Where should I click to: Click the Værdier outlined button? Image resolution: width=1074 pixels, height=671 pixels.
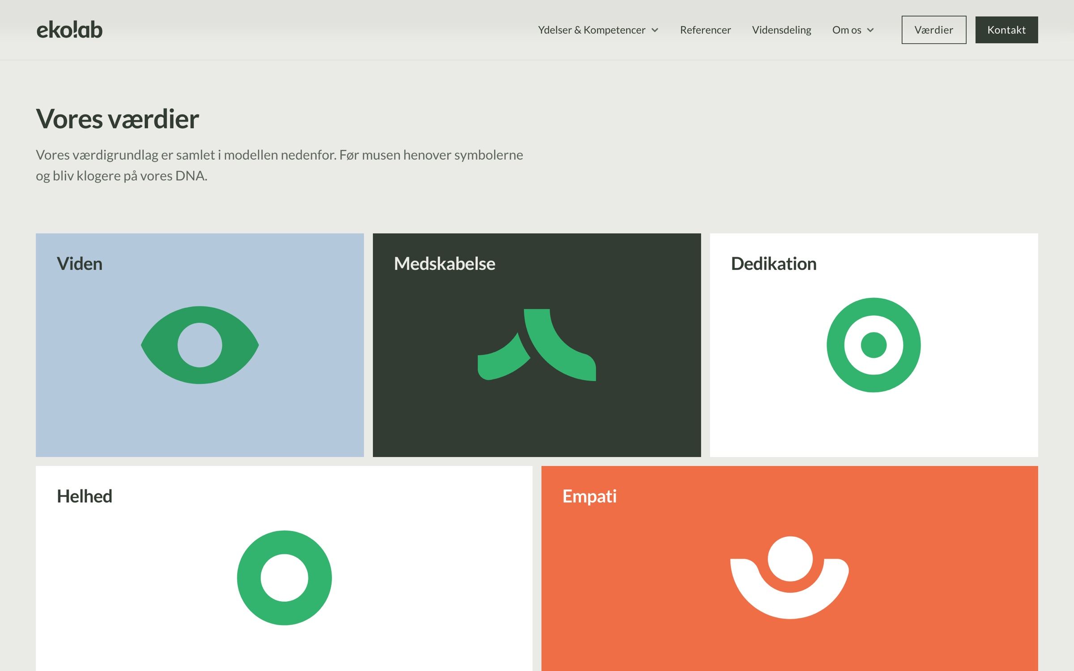point(933,30)
